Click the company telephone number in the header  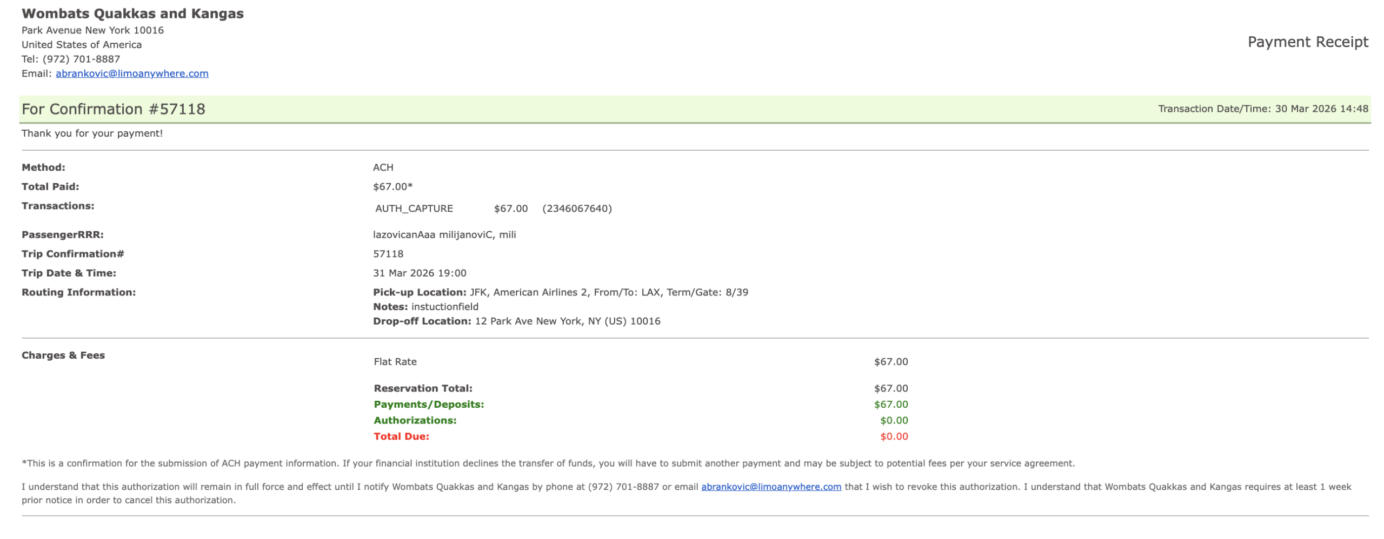click(x=81, y=59)
